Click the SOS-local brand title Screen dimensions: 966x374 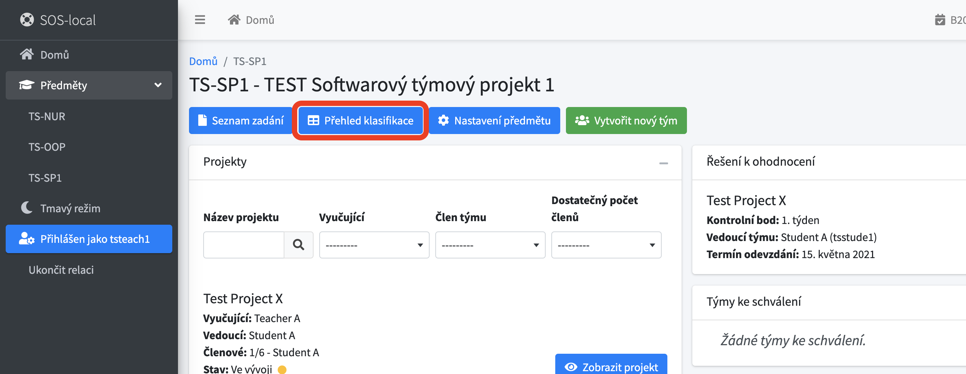coord(68,20)
